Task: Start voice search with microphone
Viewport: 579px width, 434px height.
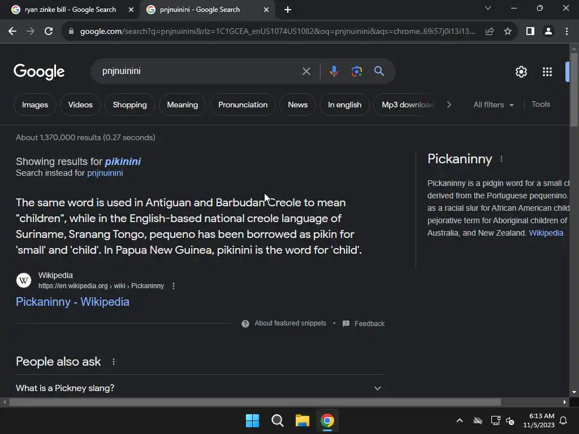Action: click(334, 71)
